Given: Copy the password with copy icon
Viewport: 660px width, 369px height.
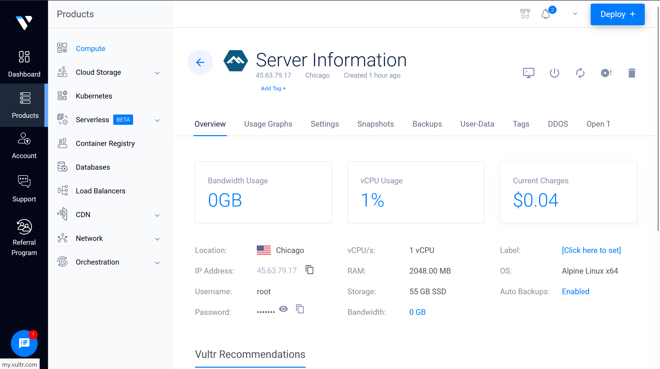Looking at the screenshot, I should point(300,309).
